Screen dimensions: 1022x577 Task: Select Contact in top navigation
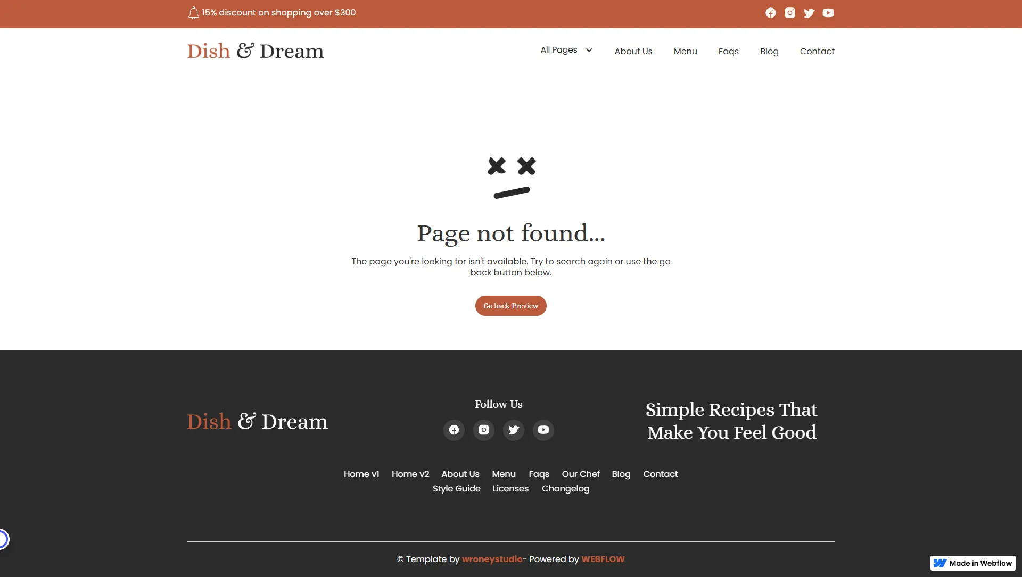pyautogui.click(x=817, y=51)
